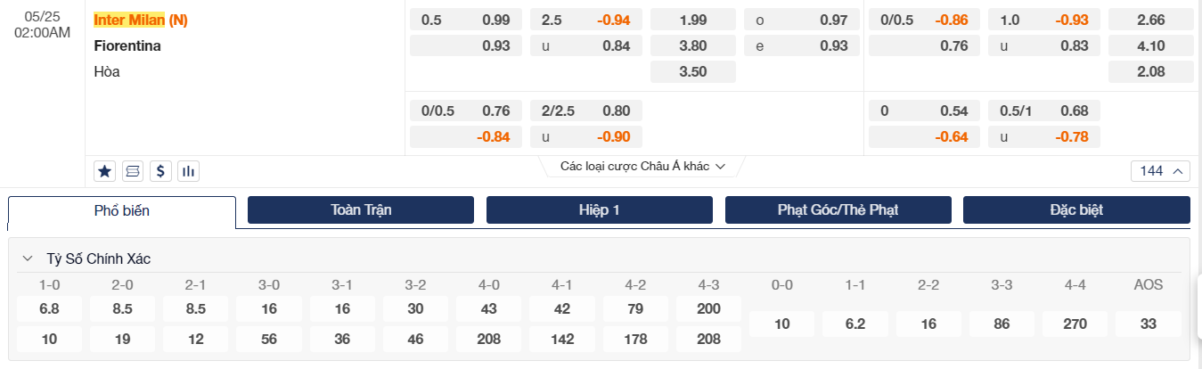
Task: Expand Các loại cược Châu Á khác
Action: [x=642, y=167]
